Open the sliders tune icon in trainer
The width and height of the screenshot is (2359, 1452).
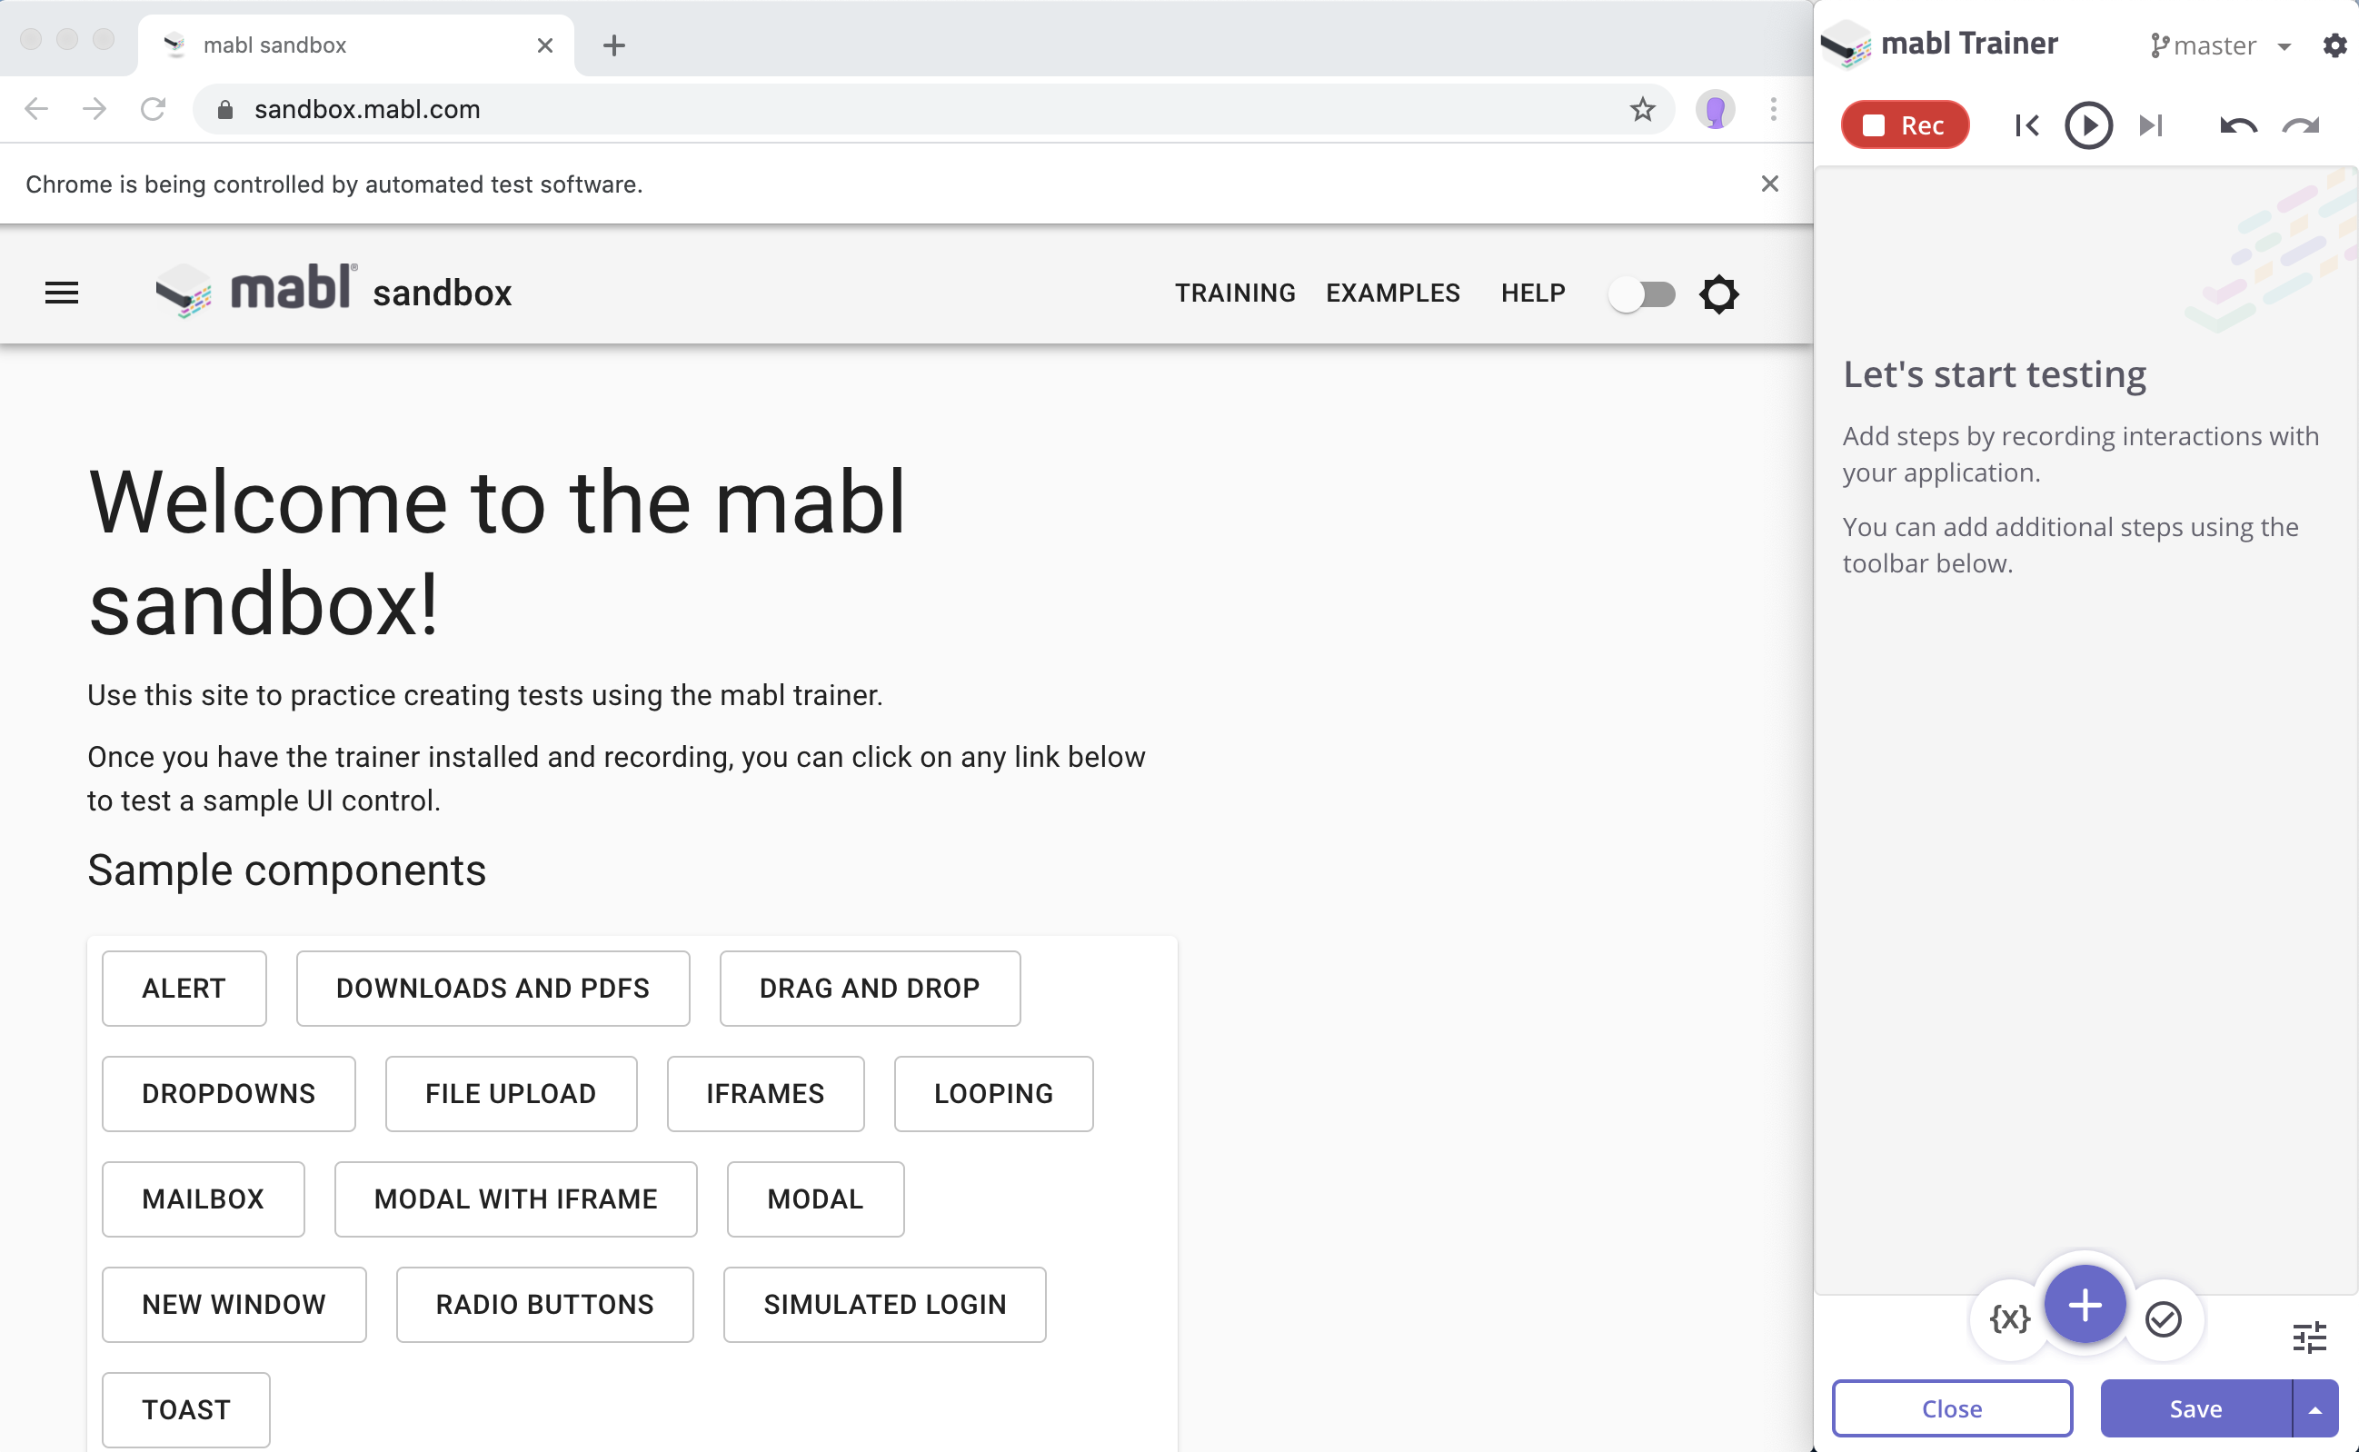click(2309, 1336)
